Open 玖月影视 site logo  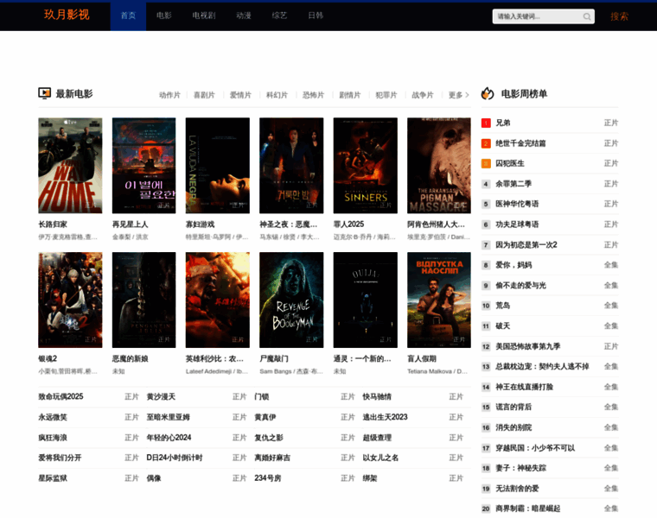pyautogui.click(x=67, y=15)
